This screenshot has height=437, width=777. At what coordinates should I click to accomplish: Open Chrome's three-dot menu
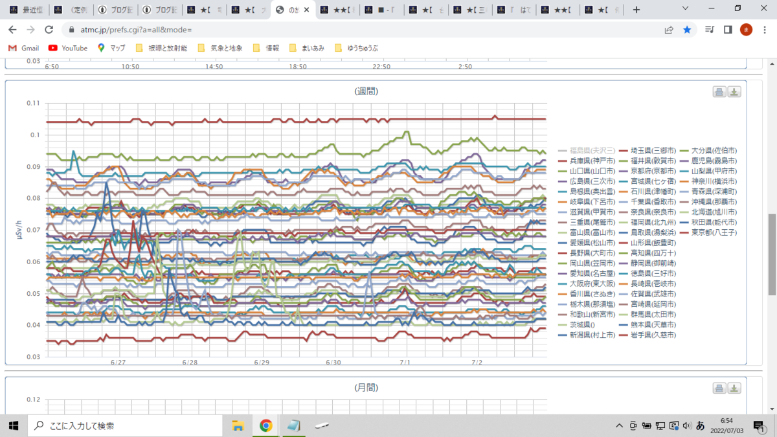[765, 30]
